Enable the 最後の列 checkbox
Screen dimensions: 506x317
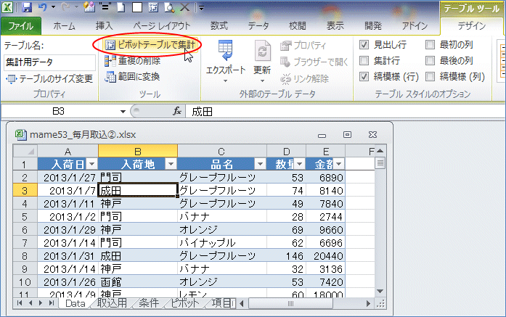tap(430, 61)
